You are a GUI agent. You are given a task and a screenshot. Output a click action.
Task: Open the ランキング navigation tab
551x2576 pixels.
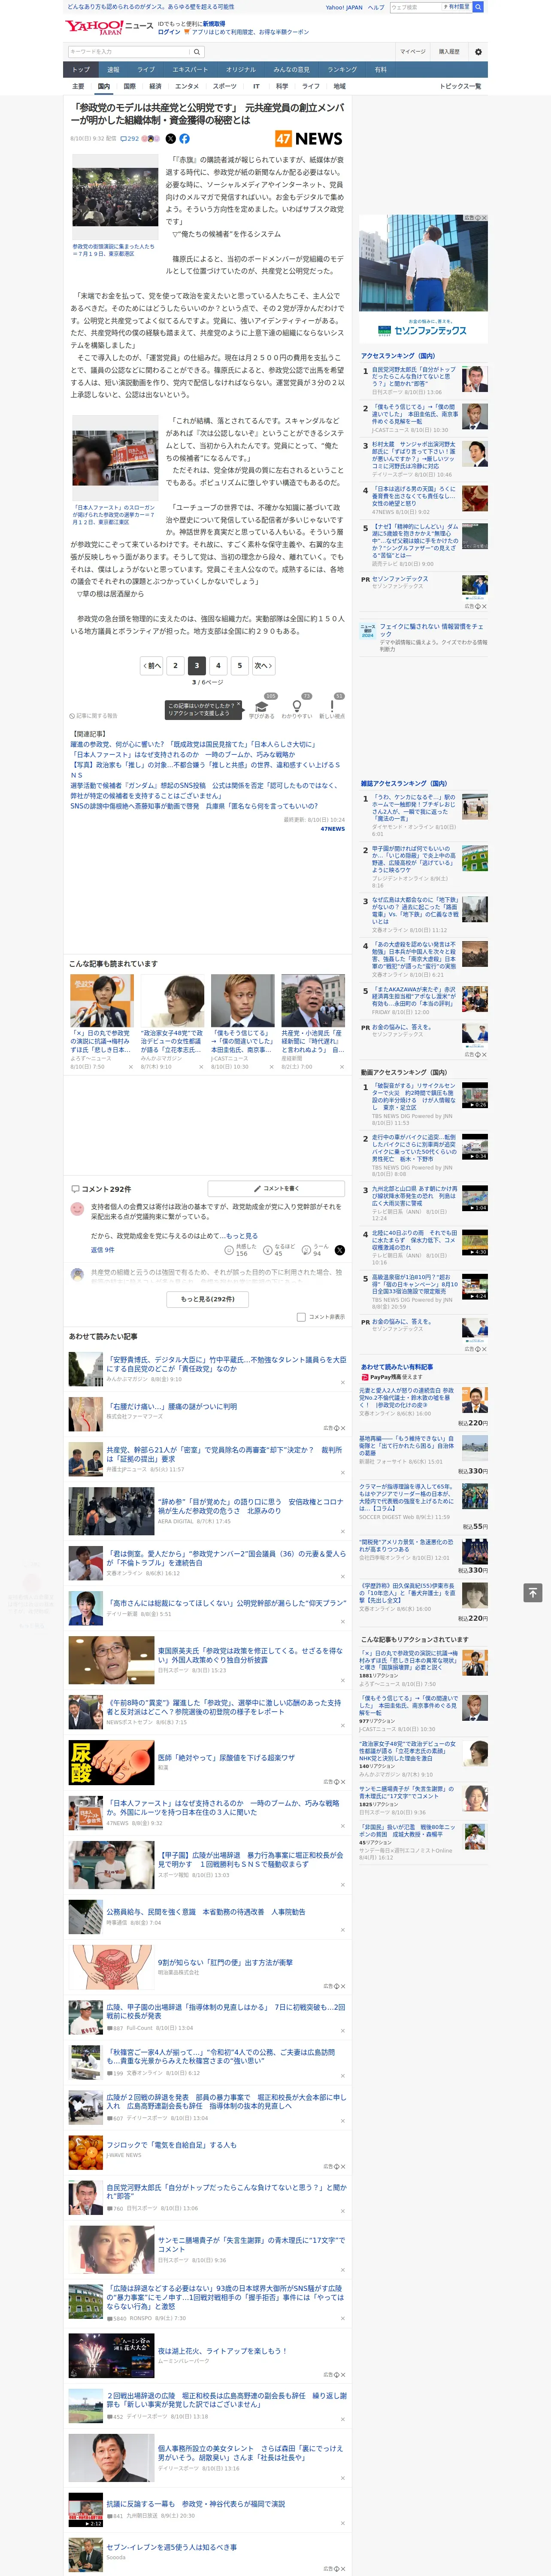[x=343, y=70]
